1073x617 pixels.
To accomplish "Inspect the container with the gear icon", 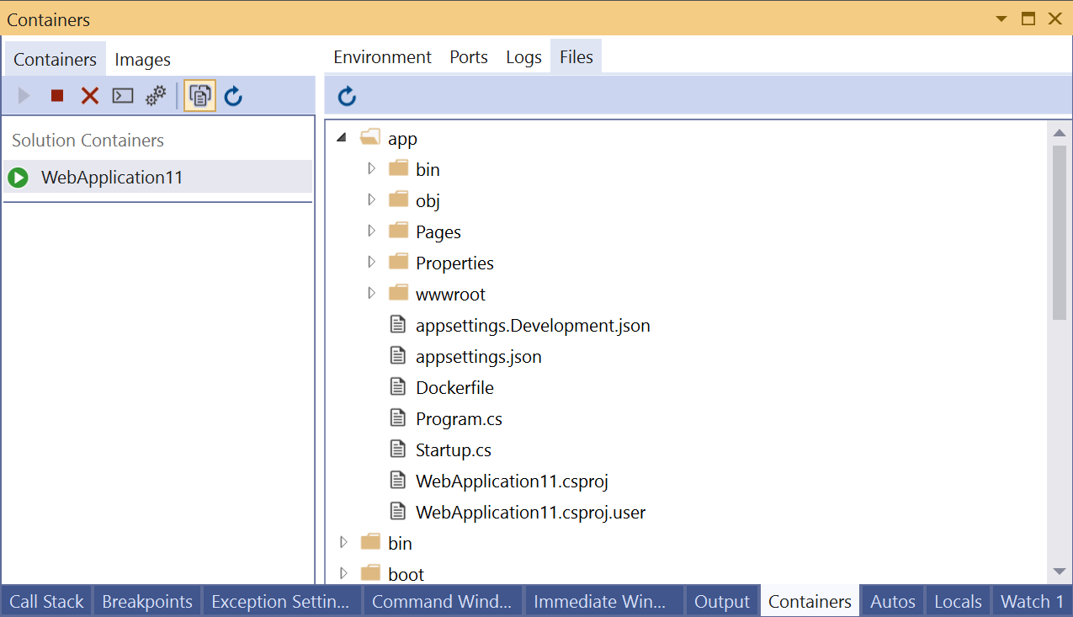I will point(155,95).
